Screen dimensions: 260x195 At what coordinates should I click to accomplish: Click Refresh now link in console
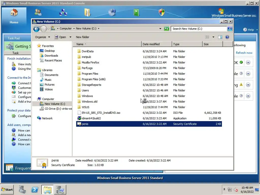click(244, 53)
